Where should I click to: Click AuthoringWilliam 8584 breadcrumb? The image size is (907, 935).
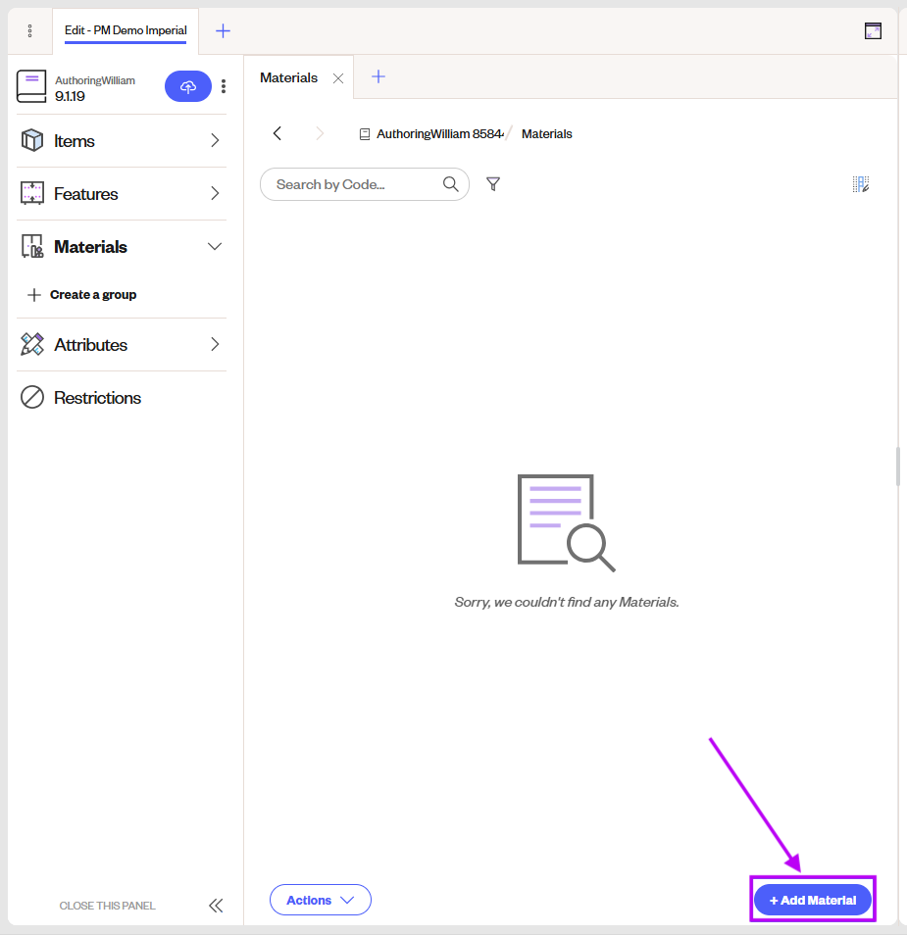440,133
